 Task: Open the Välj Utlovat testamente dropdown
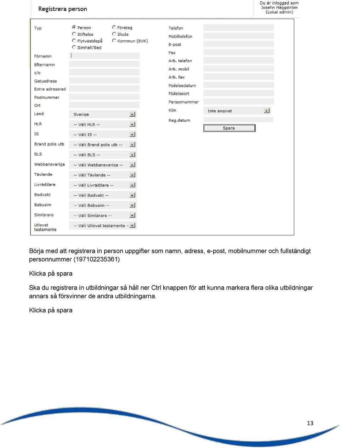tap(103, 225)
